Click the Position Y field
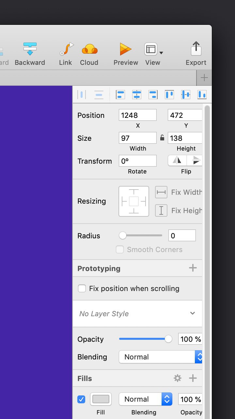The width and height of the screenshot is (235, 419). (x=185, y=115)
